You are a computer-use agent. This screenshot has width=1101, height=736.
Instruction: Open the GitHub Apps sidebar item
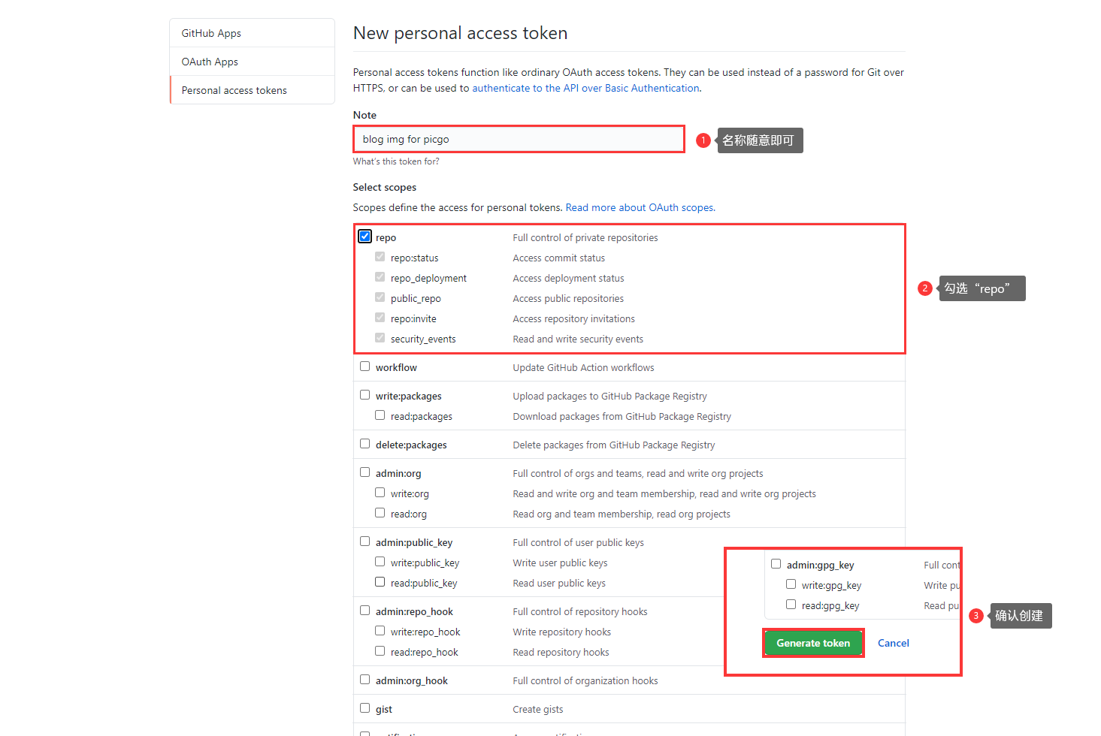click(253, 33)
